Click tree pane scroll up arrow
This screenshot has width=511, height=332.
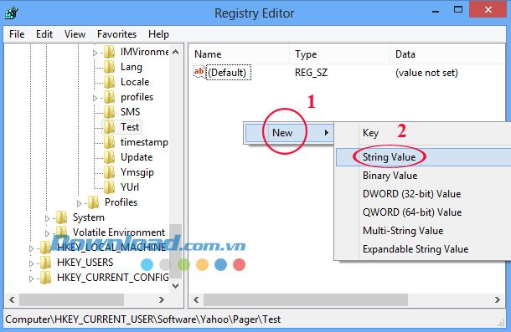click(176, 52)
